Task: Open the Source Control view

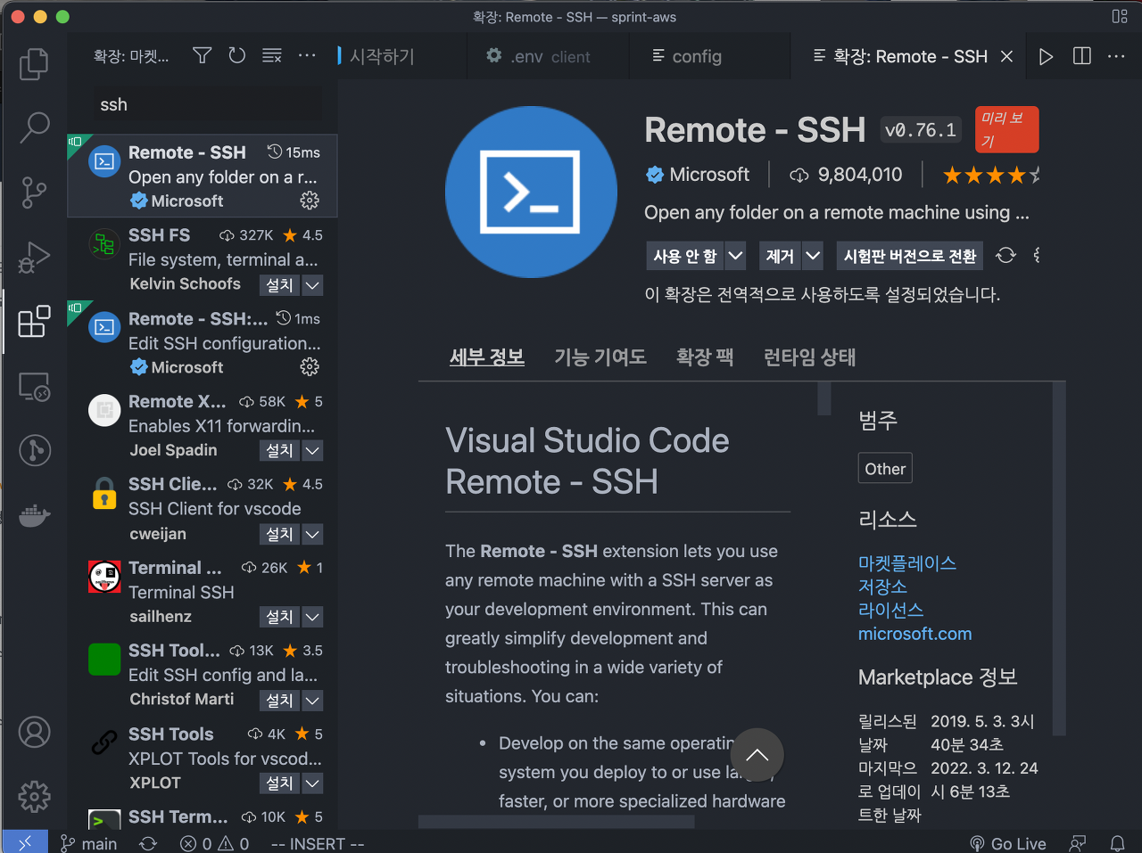Action: [x=34, y=192]
